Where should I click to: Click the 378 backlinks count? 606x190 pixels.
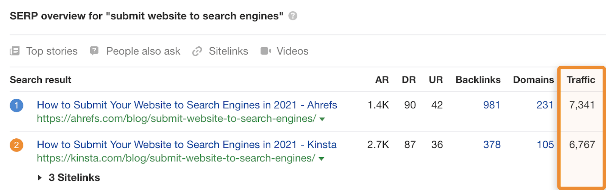(492, 144)
